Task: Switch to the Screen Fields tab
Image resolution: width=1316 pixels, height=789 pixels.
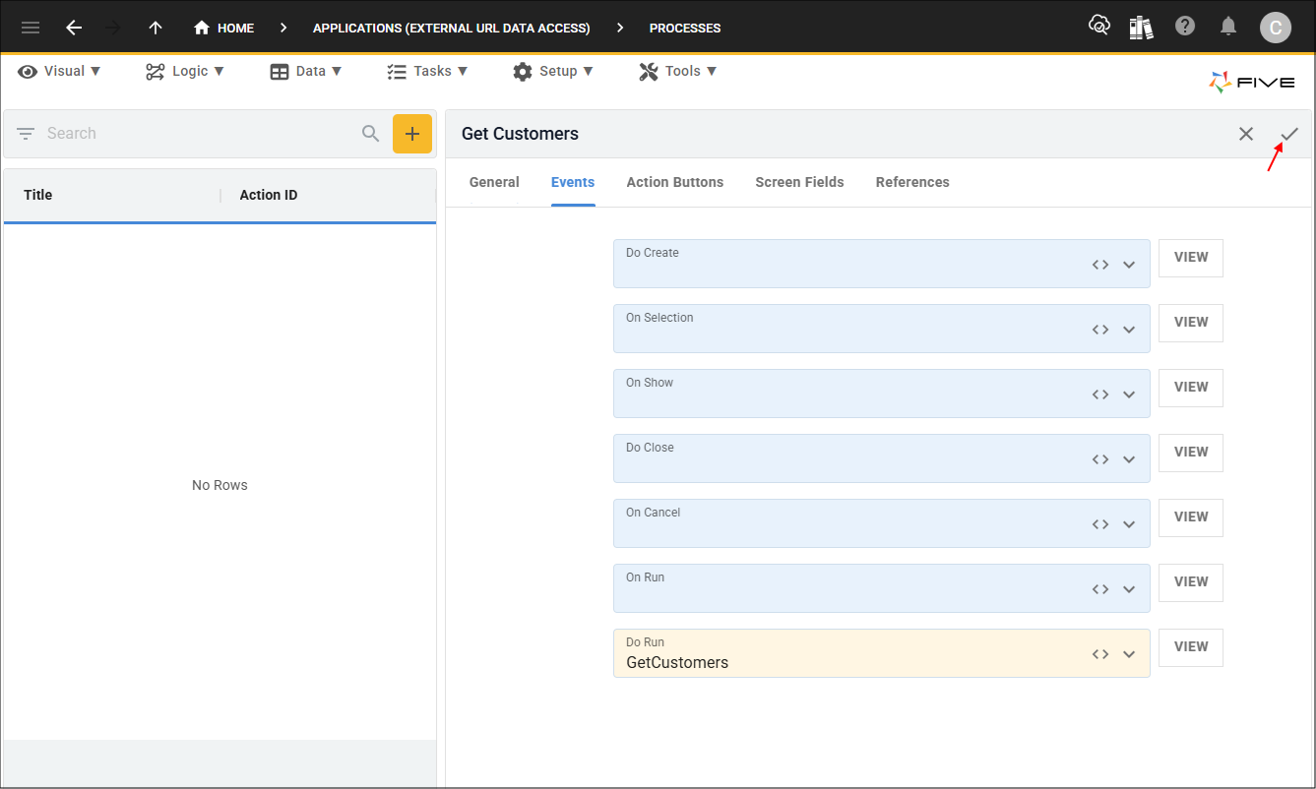Action: [799, 182]
